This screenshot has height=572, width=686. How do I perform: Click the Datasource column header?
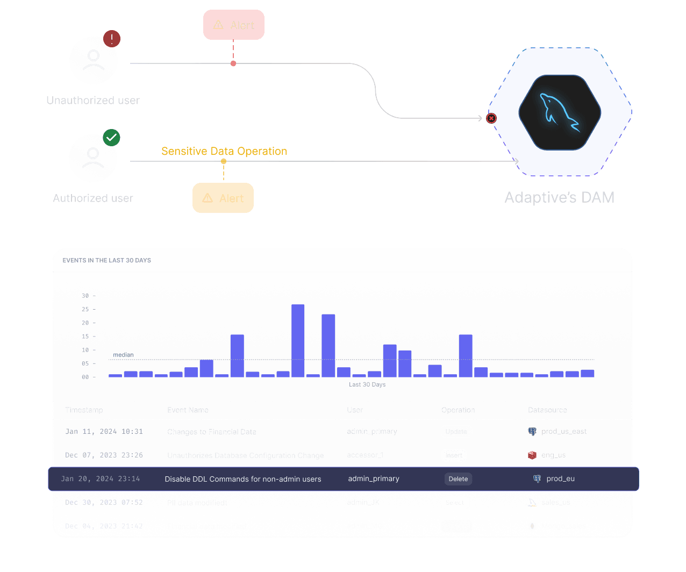tap(547, 410)
